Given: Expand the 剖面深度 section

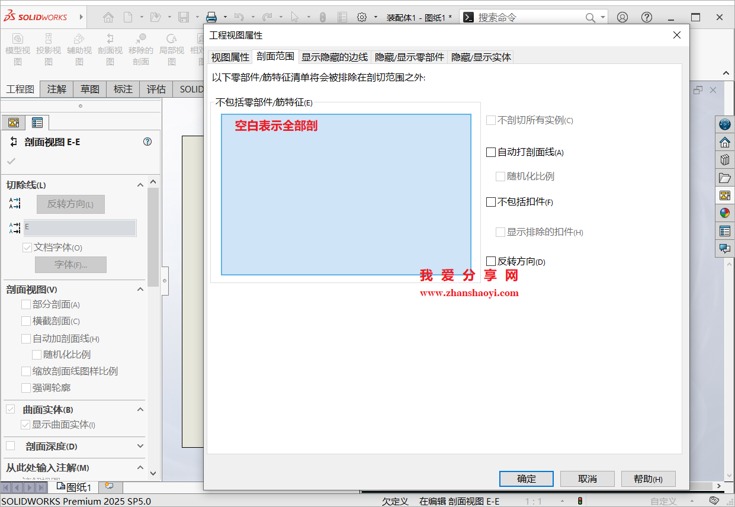Looking at the screenshot, I should coord(140,446).
